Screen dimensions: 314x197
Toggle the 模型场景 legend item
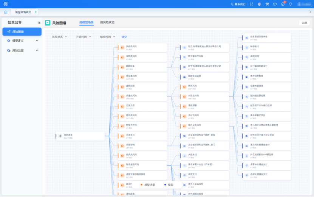click(x=148, y=185)
